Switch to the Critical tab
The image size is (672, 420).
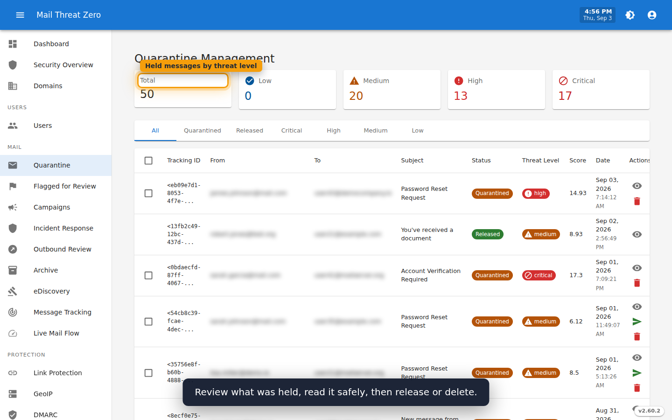coord(292,131)
